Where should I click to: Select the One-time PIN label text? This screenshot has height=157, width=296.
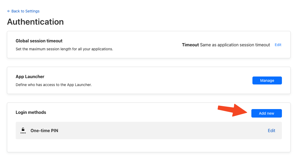pos(44,131)
